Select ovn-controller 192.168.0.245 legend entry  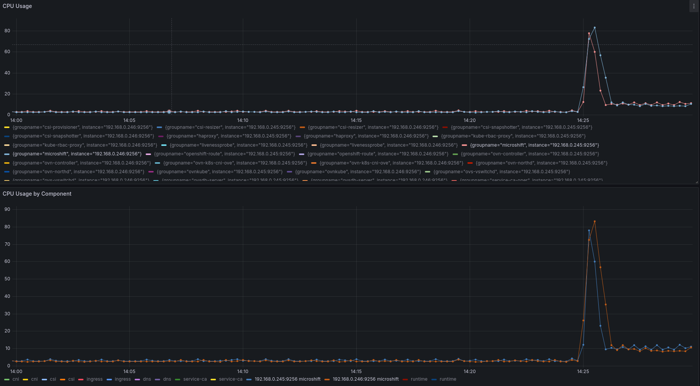pos(530,154)
